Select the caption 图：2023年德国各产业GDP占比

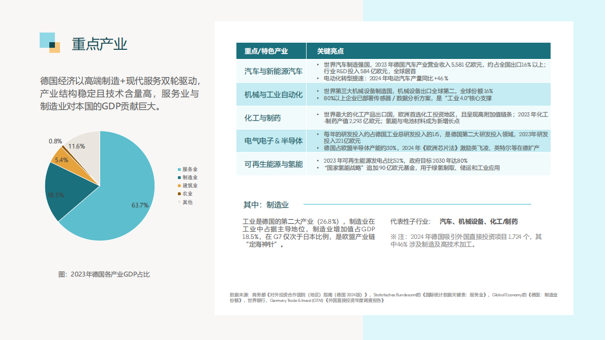point(104,274)
